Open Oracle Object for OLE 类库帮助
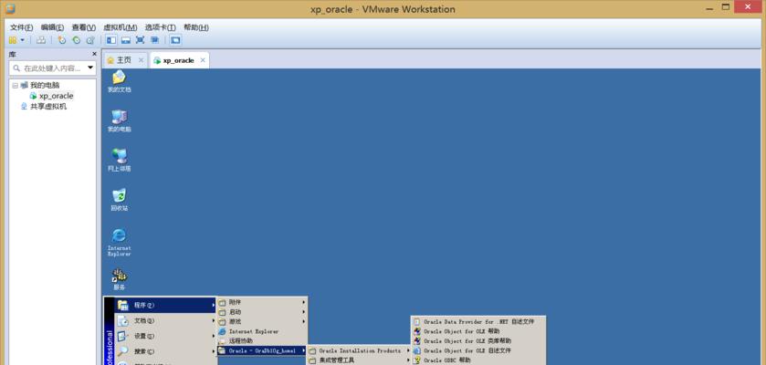Image resolution: width=766 pixels, height=365 pixels. tap(478, 340)
